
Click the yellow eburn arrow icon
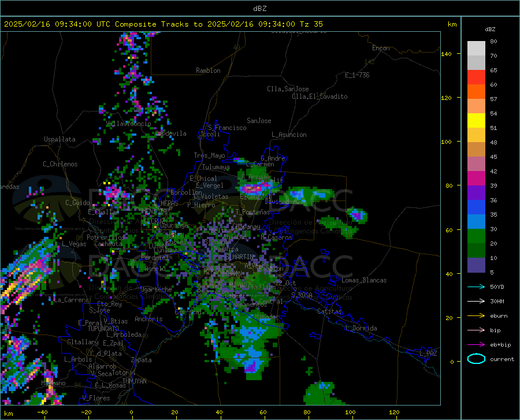tap(476, 315)
